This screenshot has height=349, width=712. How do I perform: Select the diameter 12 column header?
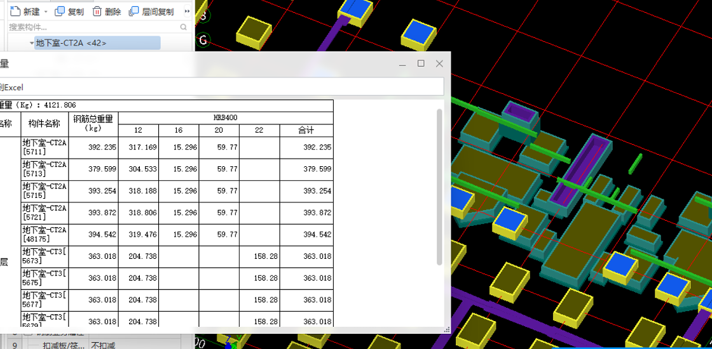click(x=139, y=131)
